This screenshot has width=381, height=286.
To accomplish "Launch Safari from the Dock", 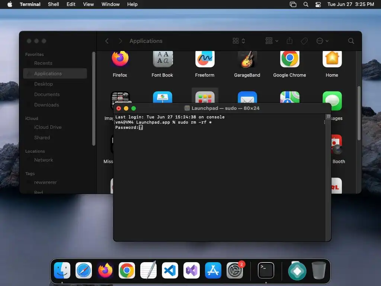I will [84, 270].
